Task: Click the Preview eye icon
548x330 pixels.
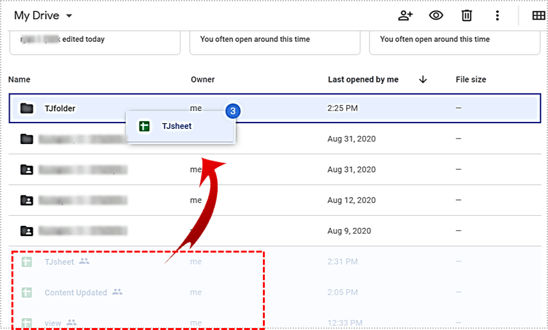Action: pyautogui.click(x=436, y=16)
